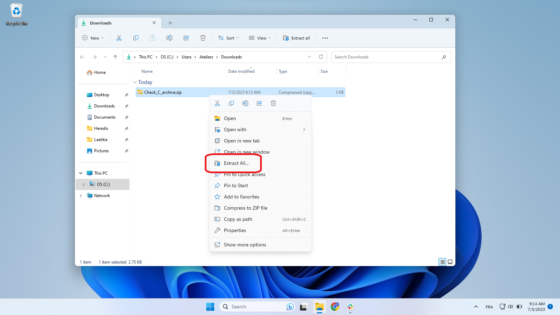Click the Copy icon in the context menu
560x315 pixels.
pyautogui.click(x=231, y=103)
